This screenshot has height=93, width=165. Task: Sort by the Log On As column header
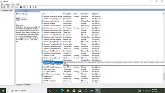point(96,14)
